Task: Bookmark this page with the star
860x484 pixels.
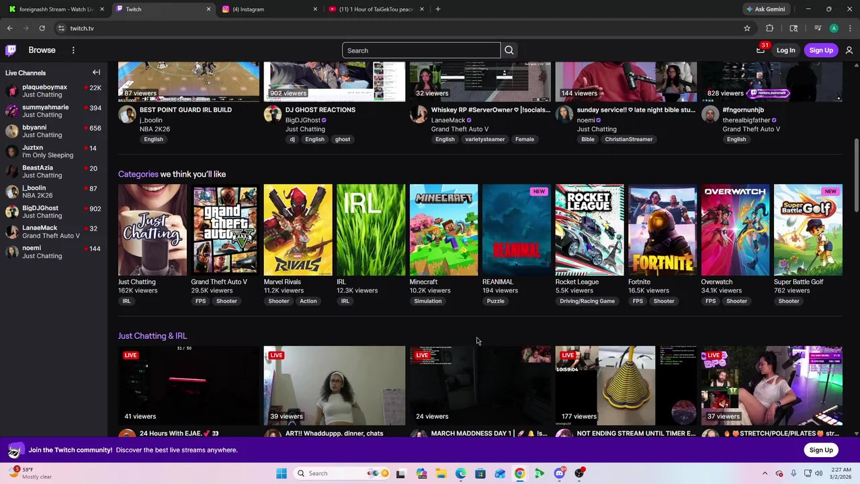Action: pyautogui.click(x=746, y=28)
